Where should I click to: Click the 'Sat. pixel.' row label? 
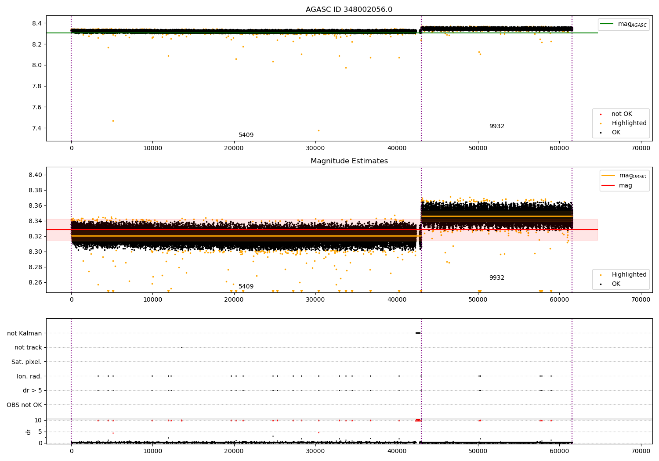tap(26, 362)
